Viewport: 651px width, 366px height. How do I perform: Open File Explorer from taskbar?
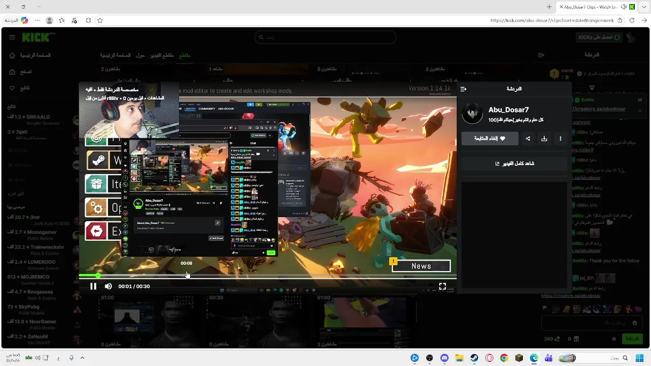pyautogui.click(x=460, y=358)
